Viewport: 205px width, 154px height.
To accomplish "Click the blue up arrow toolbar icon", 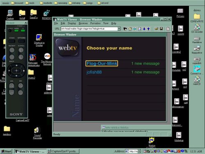I will point(148,29).
